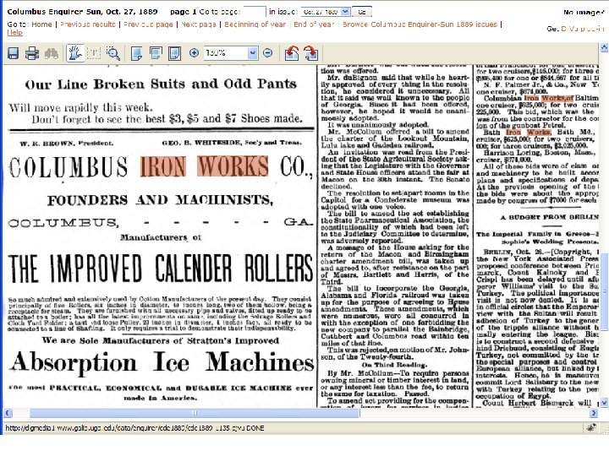Click the vertical scrollbar down arrow
The height and width of the screenshot is (456, 609).
[x=604, y=403]
